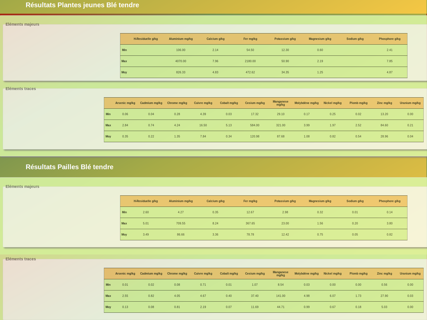The image size is (427, 320).
Task: Select the 106.00 Aluminium Min value
Action: [181, 50]
